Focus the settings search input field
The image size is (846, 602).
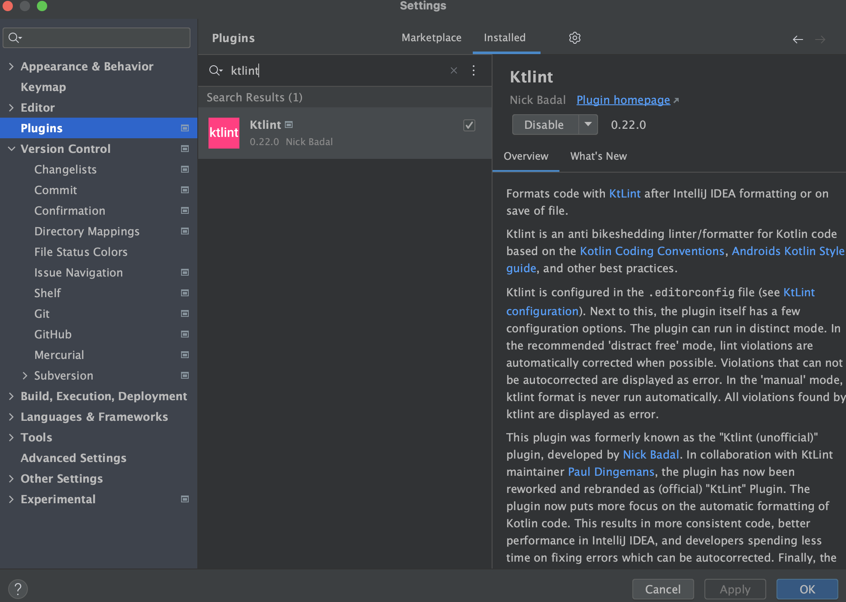97,38
